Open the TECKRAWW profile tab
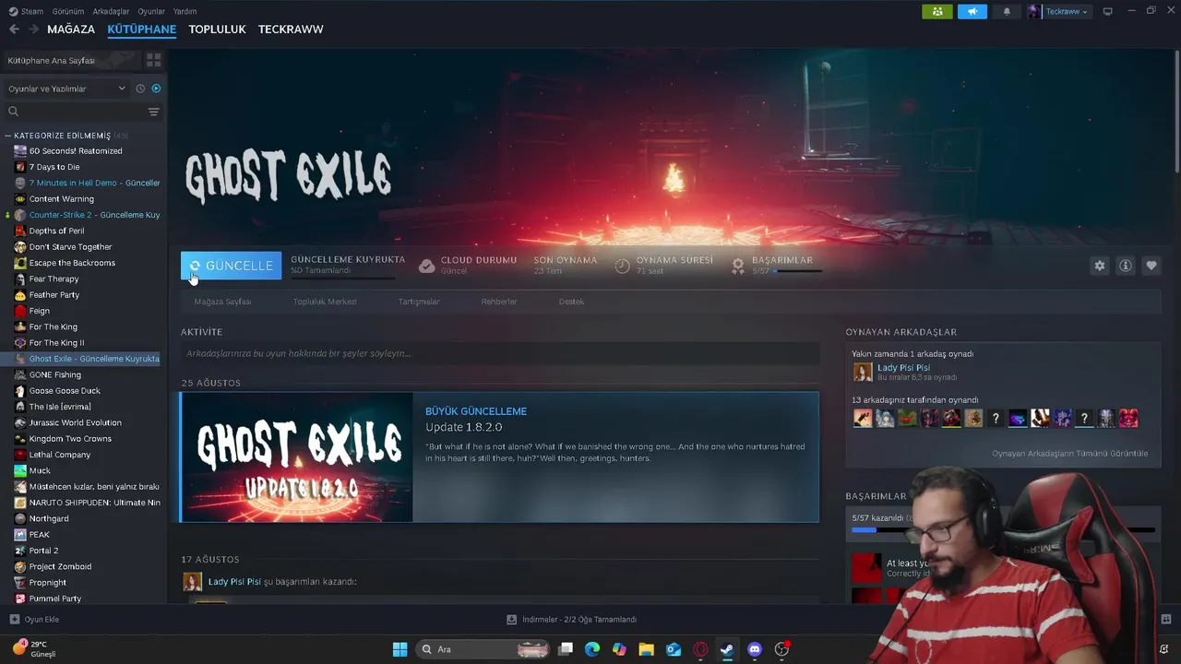Viewport: 1181px width, 664px height. [291, 30]
